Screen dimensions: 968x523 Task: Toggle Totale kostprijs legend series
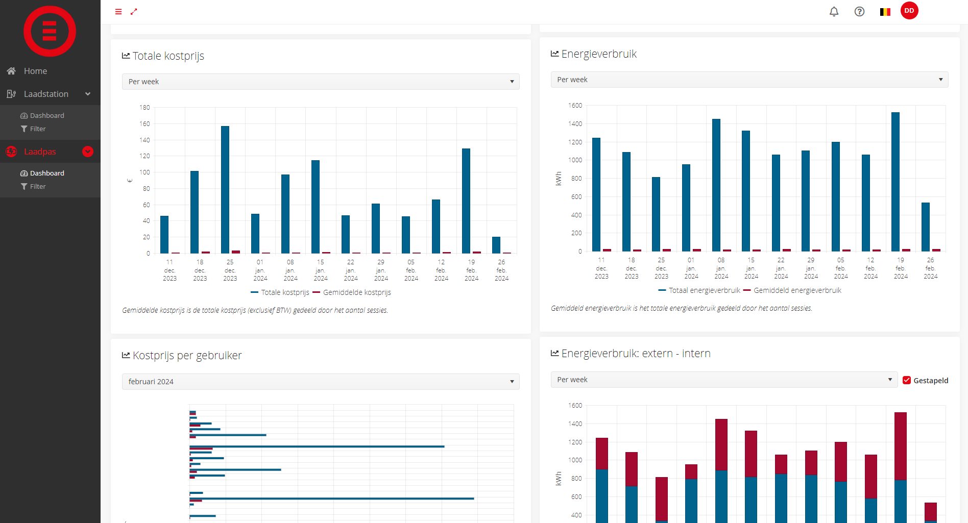tap(280, 292)
